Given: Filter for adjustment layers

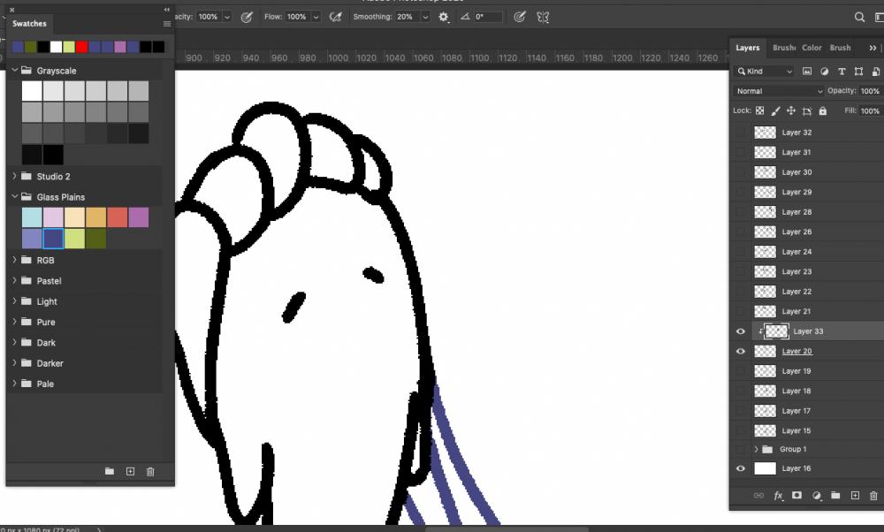Looking at the screenshot, I should (824, 71).
